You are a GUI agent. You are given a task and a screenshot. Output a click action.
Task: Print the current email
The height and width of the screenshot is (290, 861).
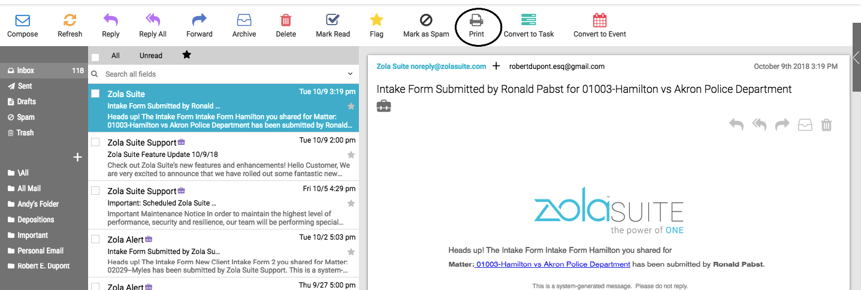[x=476, y=20]
